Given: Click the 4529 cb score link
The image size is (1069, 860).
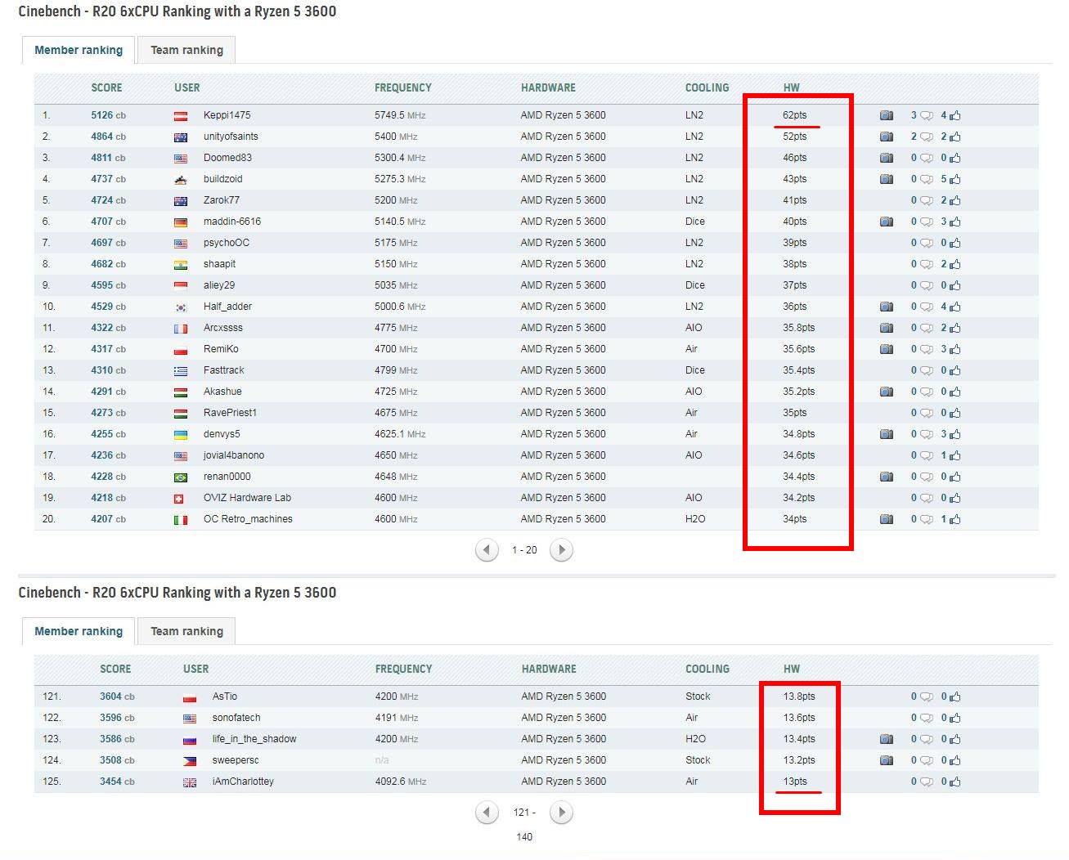Looking at the screenshot, I should tap(108, 307).
